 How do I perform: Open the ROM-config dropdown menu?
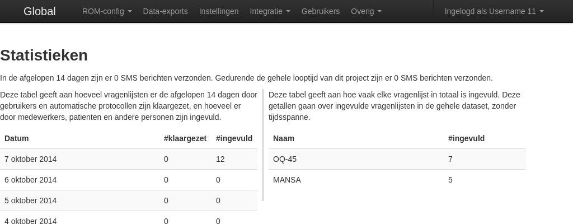[x=107, y=11]
